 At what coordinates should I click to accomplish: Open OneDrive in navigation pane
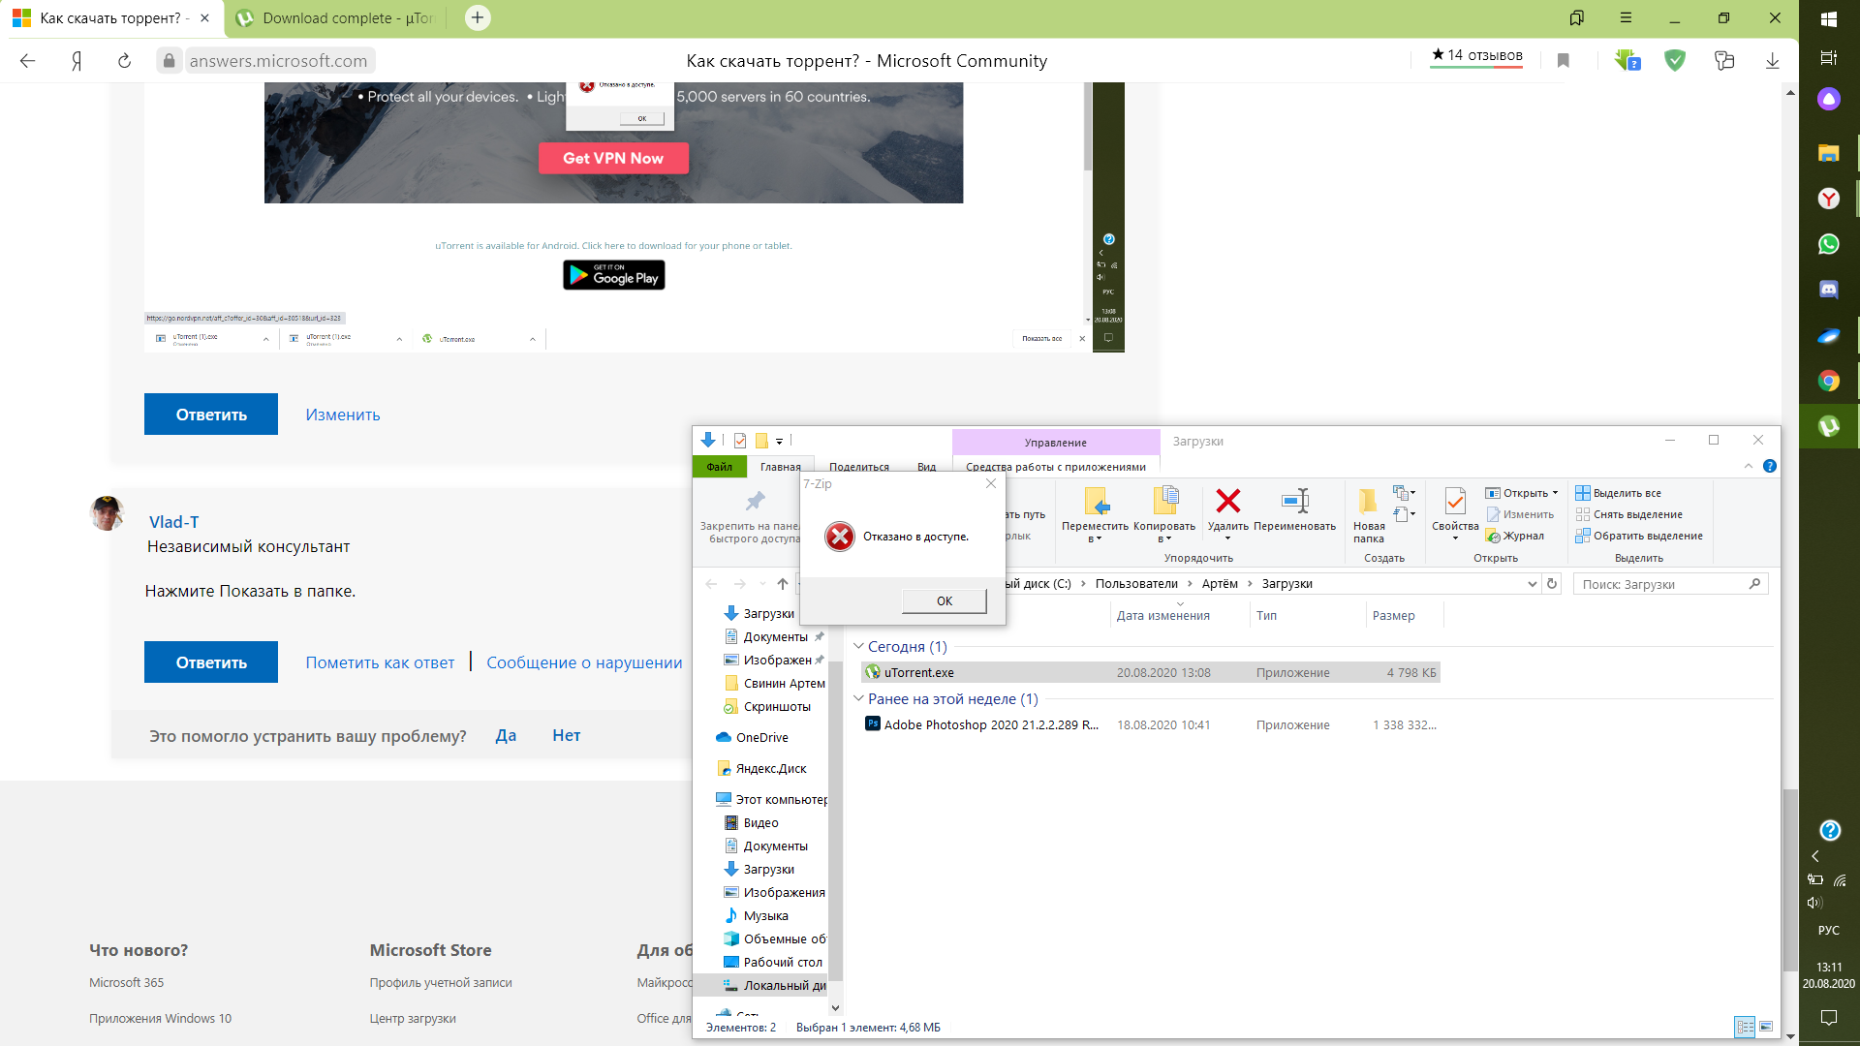pyautogui.click(x=761, y=737)
